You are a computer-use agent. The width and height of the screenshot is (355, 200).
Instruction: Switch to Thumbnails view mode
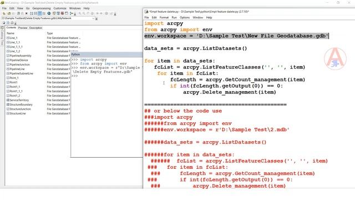pos(44,13)
